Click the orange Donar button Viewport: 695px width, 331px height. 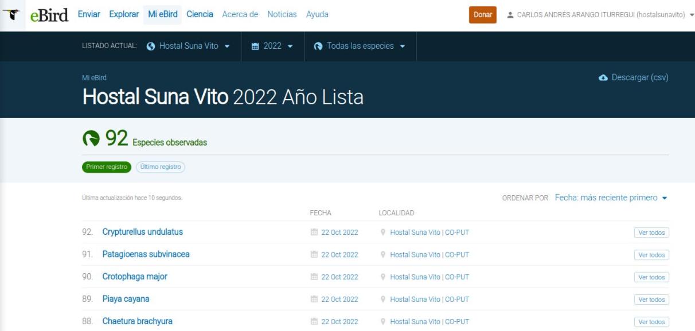[483, 15]
